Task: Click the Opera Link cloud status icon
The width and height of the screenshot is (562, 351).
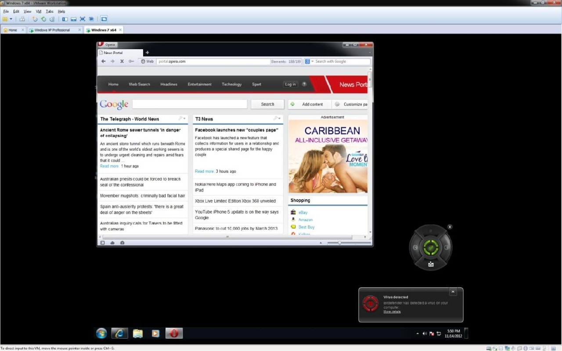Action: [112, 243]
